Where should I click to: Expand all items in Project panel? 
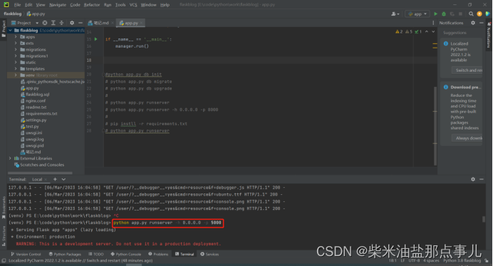[x=53, y=23]
